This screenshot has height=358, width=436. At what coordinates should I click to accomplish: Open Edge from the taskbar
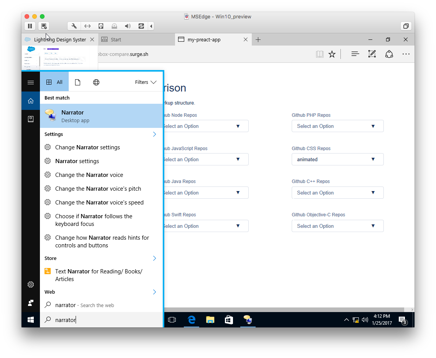(191, 320)
